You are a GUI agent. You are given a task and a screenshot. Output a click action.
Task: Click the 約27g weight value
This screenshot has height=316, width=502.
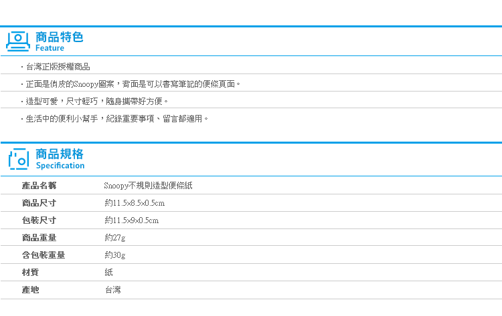(x=115, y=238)
